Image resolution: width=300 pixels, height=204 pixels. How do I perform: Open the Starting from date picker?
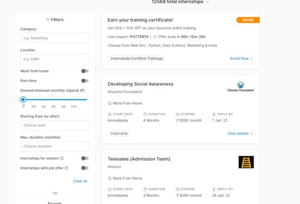55,125
